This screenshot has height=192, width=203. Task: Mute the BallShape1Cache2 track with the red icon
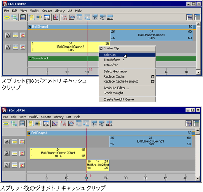tap(23, 47)
